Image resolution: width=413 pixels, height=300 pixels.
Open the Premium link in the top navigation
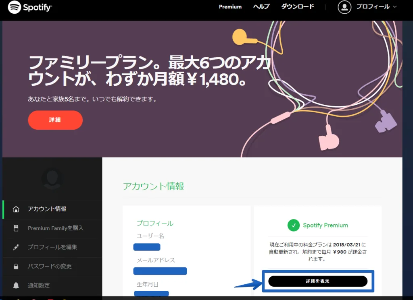[x=230, y=7]
